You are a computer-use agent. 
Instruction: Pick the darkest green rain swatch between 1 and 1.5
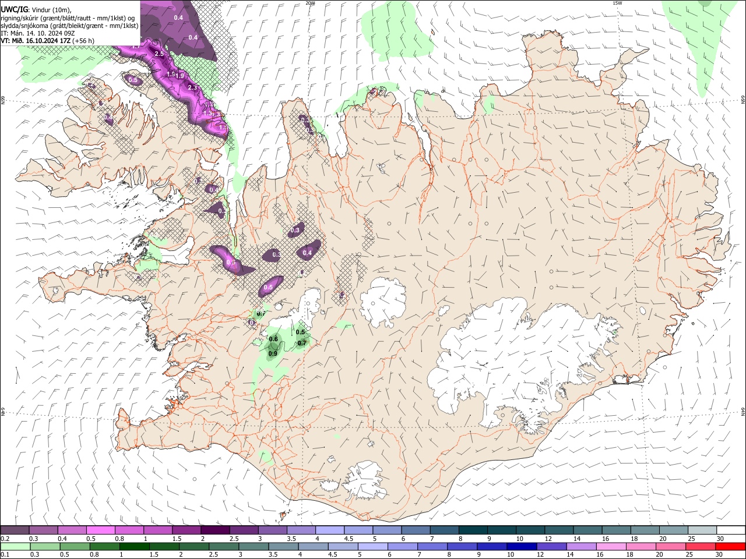click(x=134, y=546)
